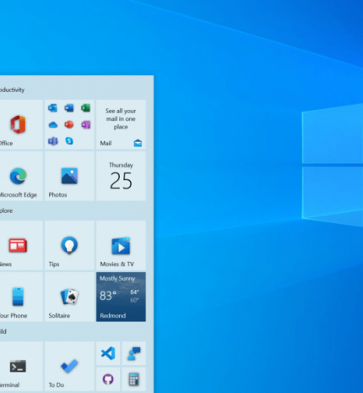Launch the Movies & TV tile
Screen dimensions: 363x393
coord(121,245)
